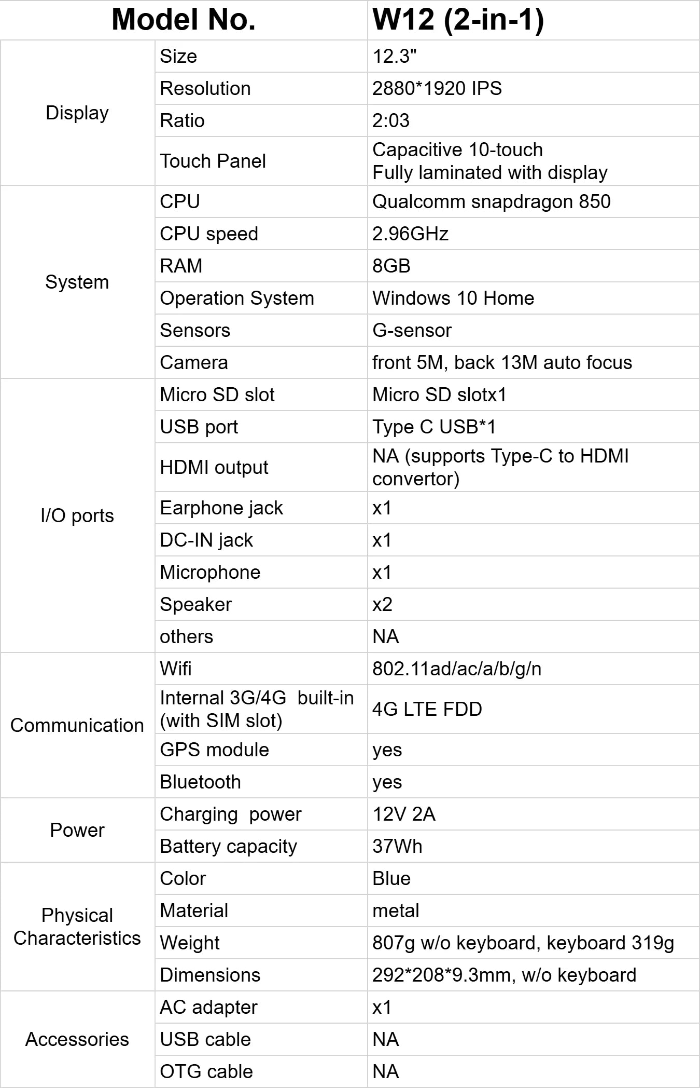Select the Earphone jack row label
This screenshot has height=1088, width=700.
(x=221, y=508)
